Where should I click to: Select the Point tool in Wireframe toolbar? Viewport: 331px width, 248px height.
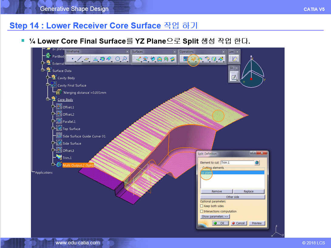[72, 59]
